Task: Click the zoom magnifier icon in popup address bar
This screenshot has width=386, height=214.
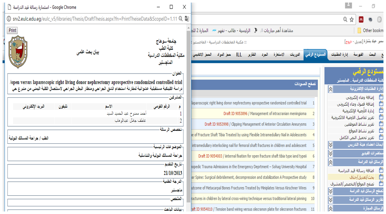Action: pos(181,19)
